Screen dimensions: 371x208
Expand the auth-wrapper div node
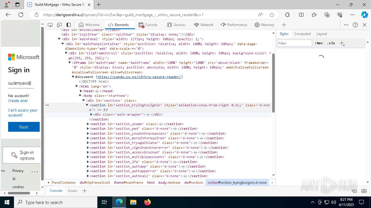(x=91, y=114)
